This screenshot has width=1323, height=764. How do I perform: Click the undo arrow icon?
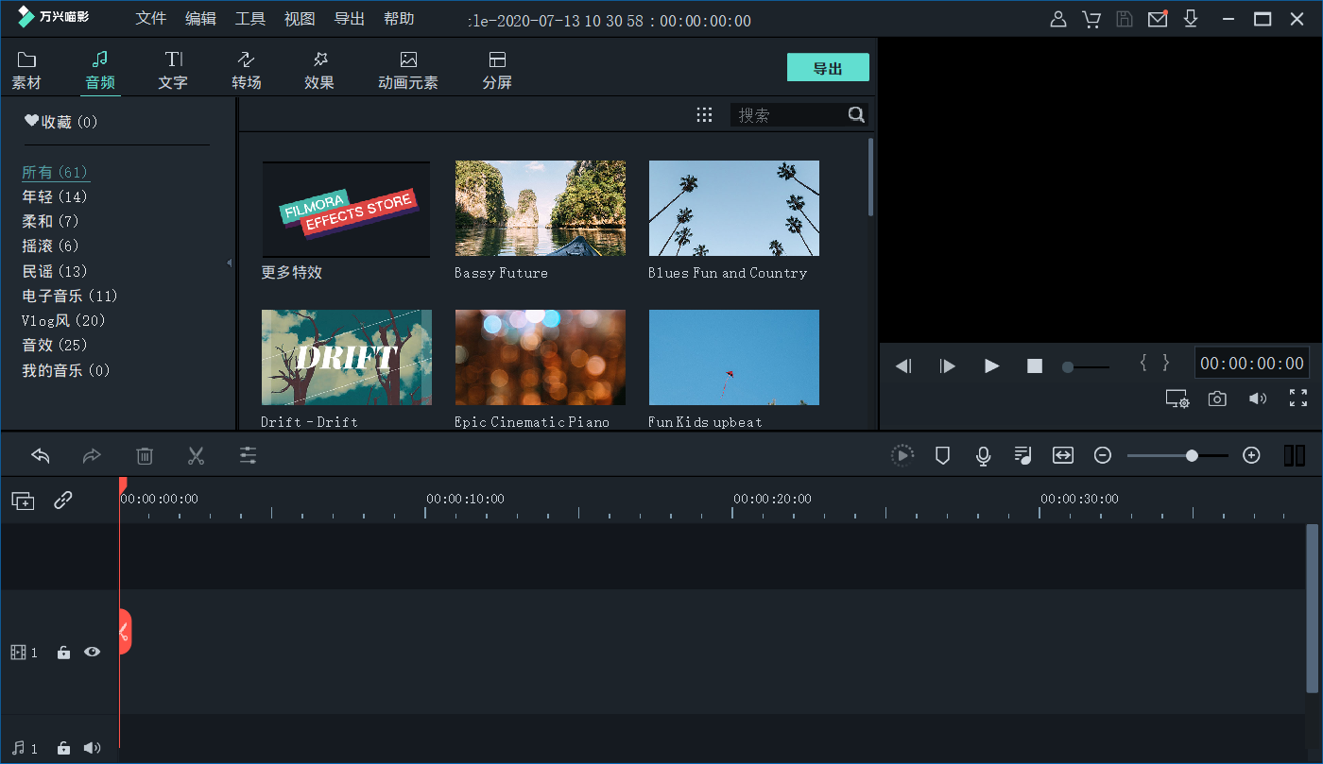point(41,456)
